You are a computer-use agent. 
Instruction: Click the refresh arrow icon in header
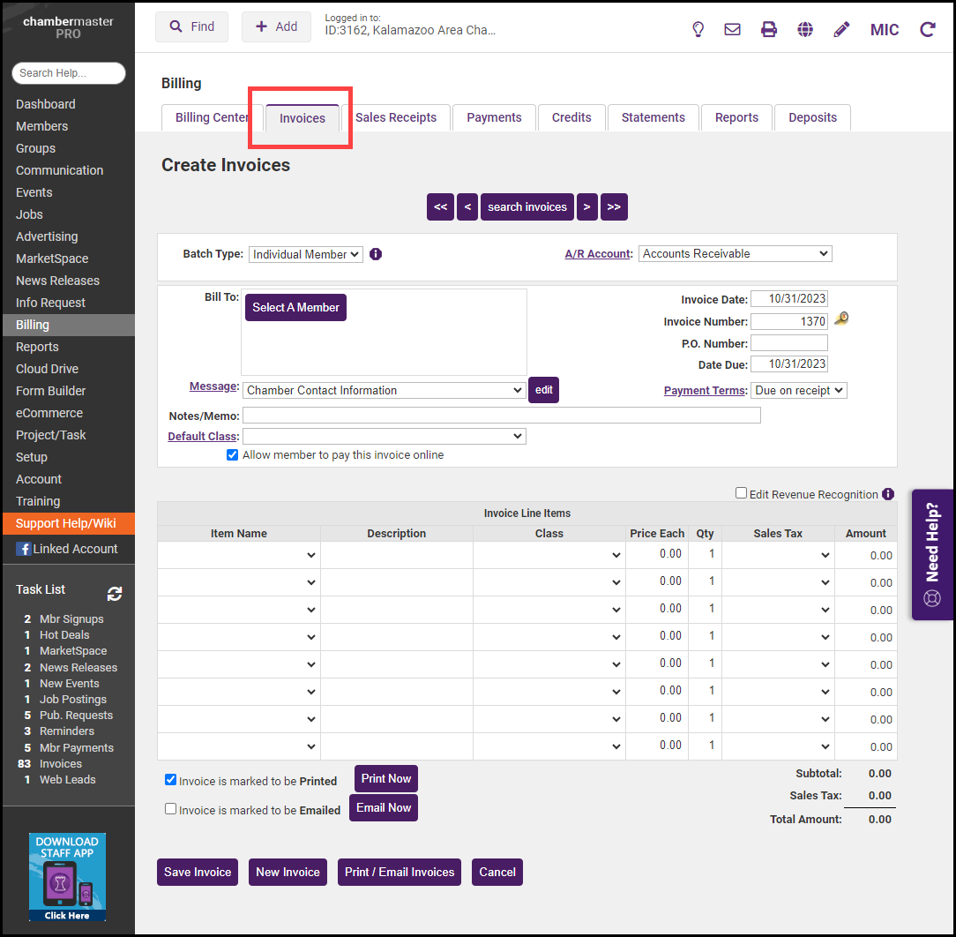tap(928, 29)
